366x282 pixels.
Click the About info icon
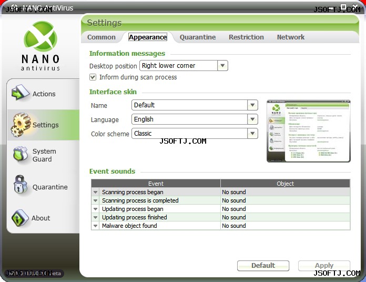[x=20, y=218]
